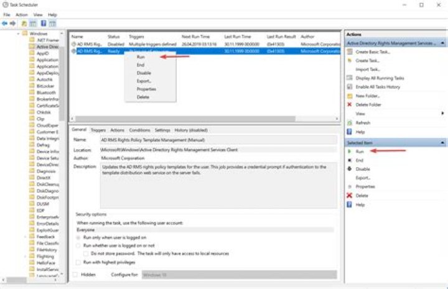Switch to the History (disabled) tab
The width and height of the screenshot is (448, 289).
coord(191,130)
